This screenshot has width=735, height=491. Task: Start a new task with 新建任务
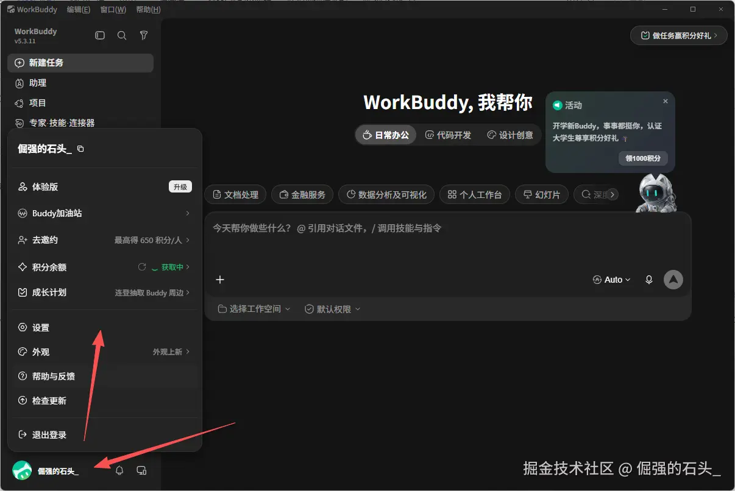[80, 63]
